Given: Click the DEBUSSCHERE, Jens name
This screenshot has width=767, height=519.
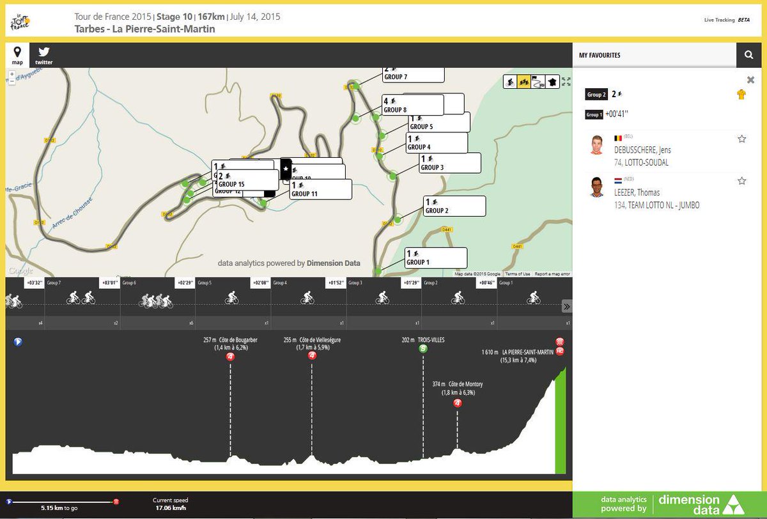Looking at the screenshot, I should tap(642, 150).
